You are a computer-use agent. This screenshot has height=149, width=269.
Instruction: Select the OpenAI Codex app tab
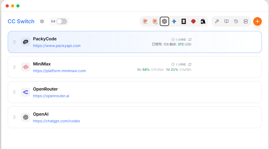164,21
